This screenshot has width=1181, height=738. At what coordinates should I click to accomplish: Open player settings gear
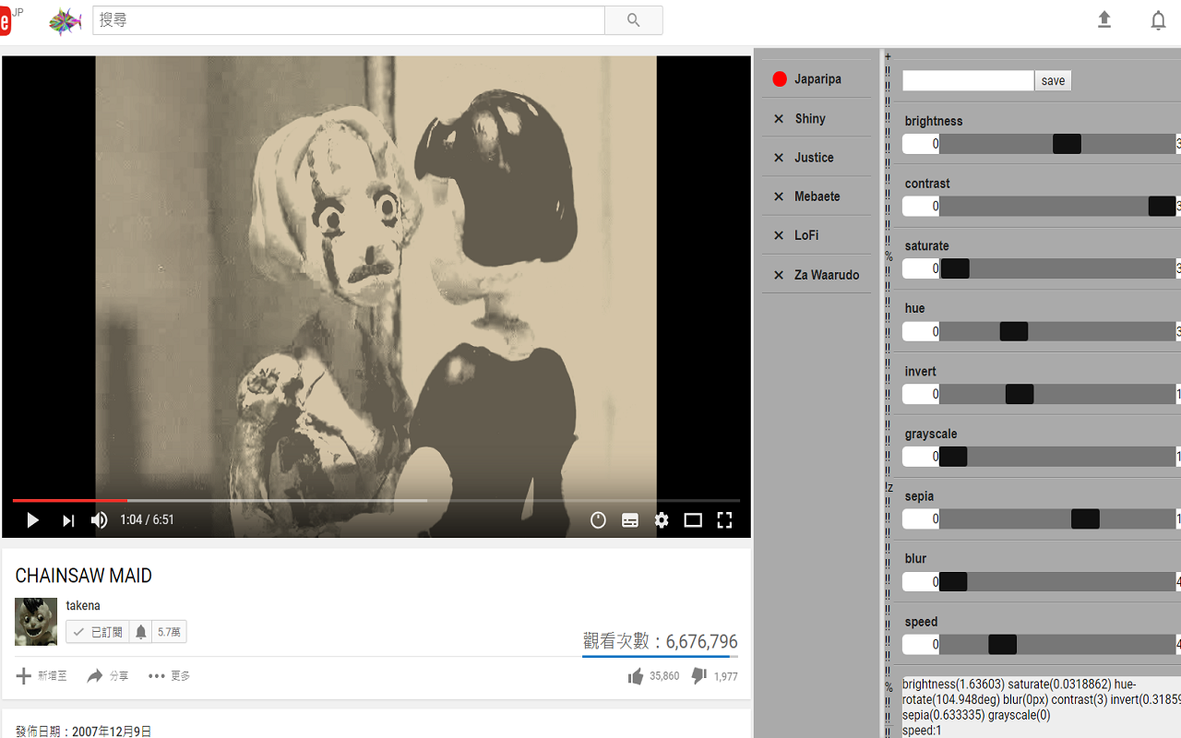662,520
